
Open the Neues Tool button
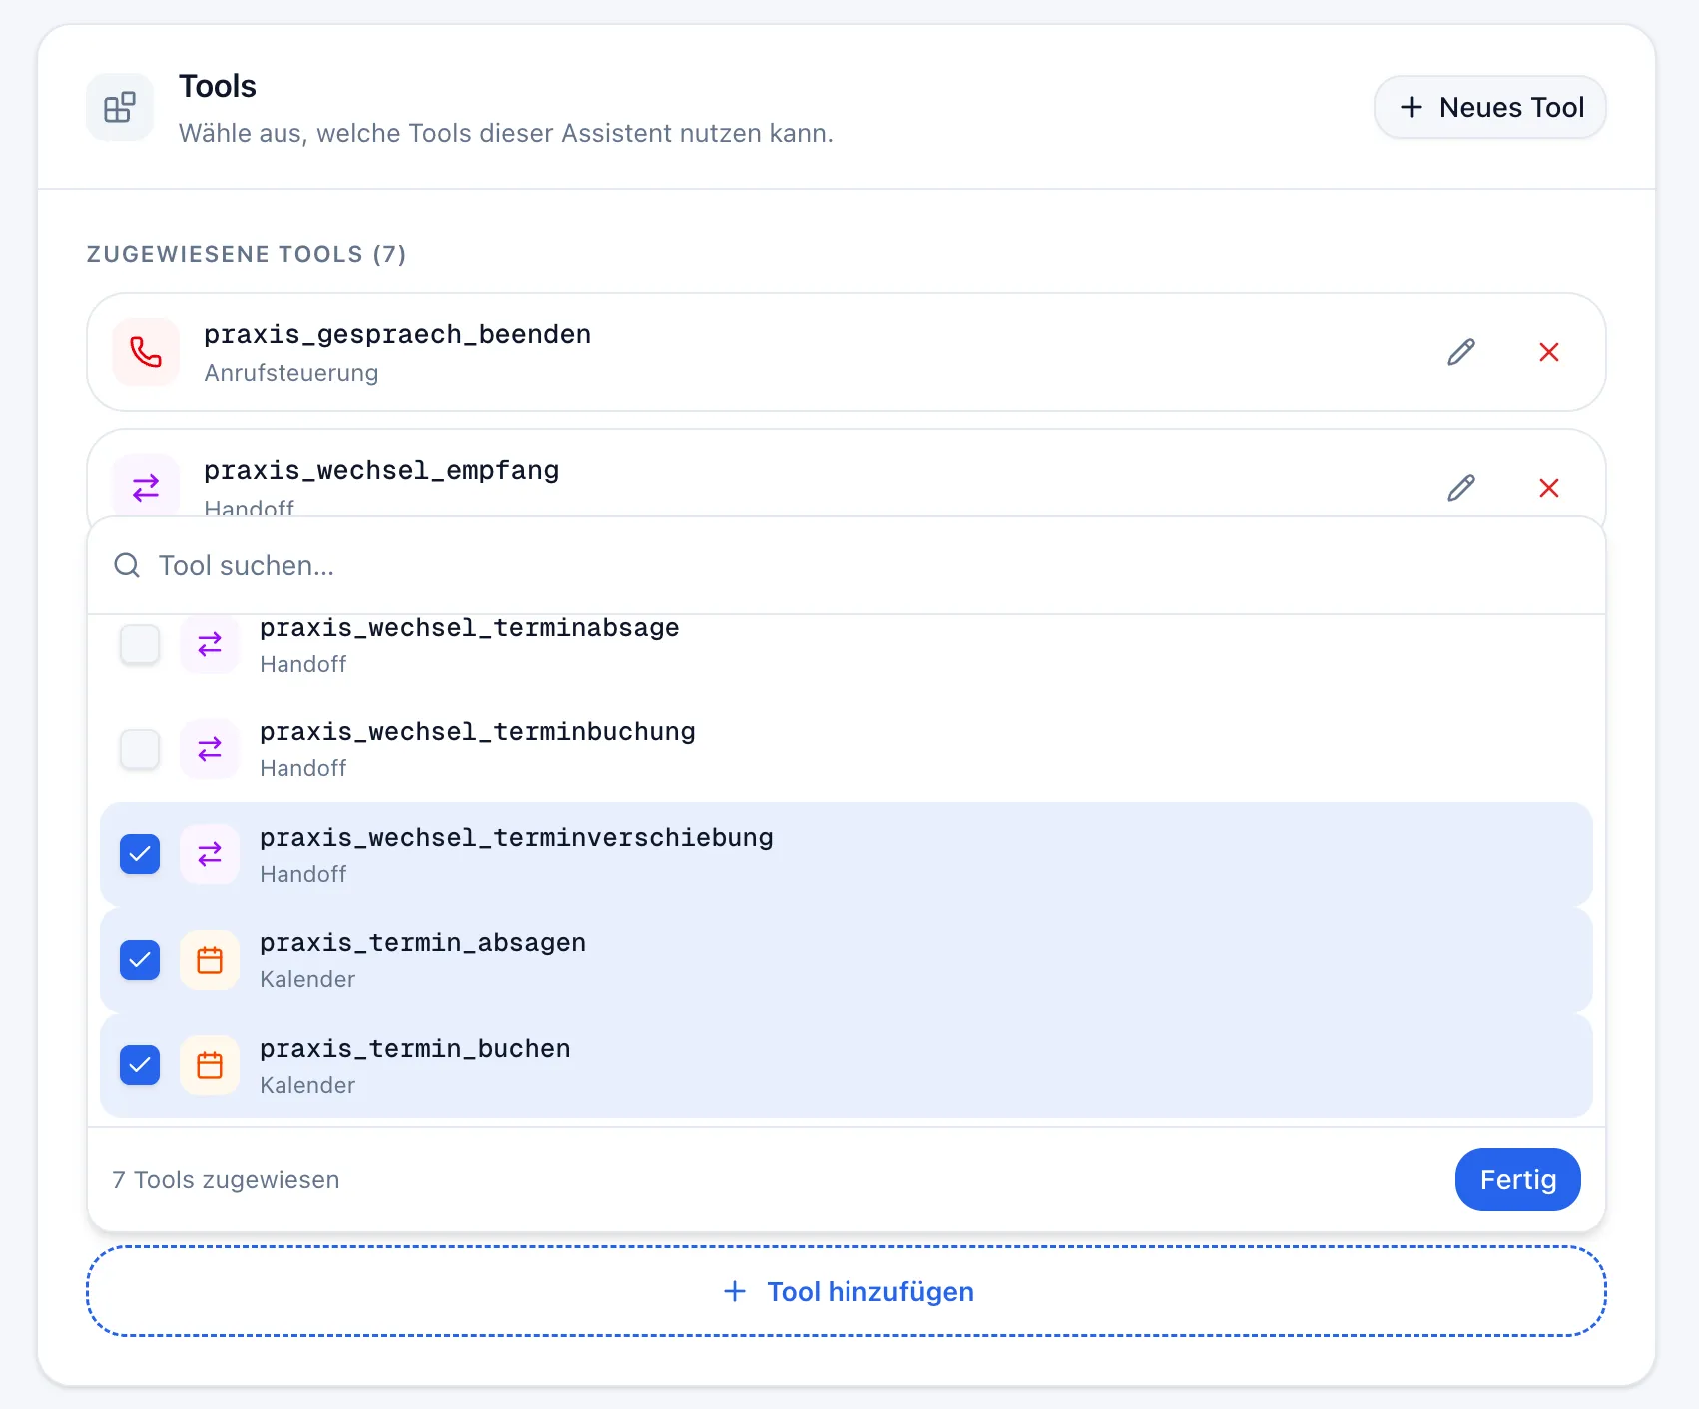coord(1489,107)
